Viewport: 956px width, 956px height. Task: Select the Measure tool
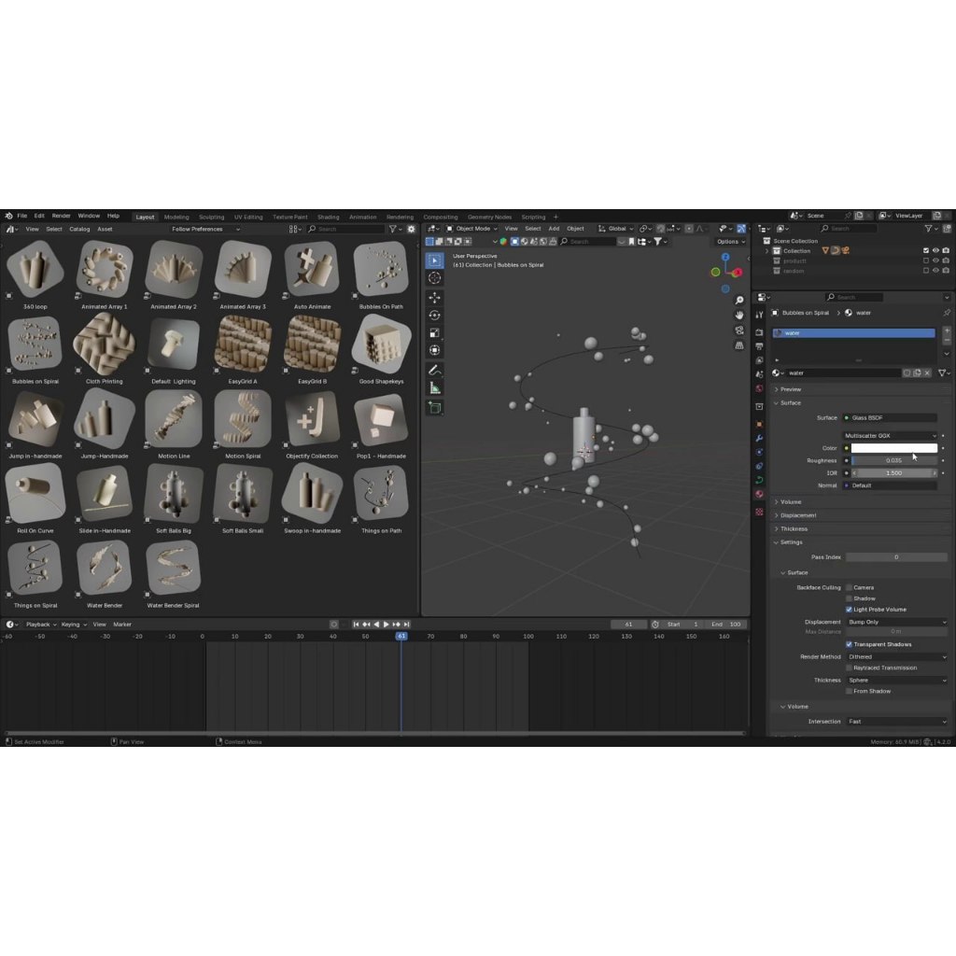pyautogui.click(x=435, y=388)
